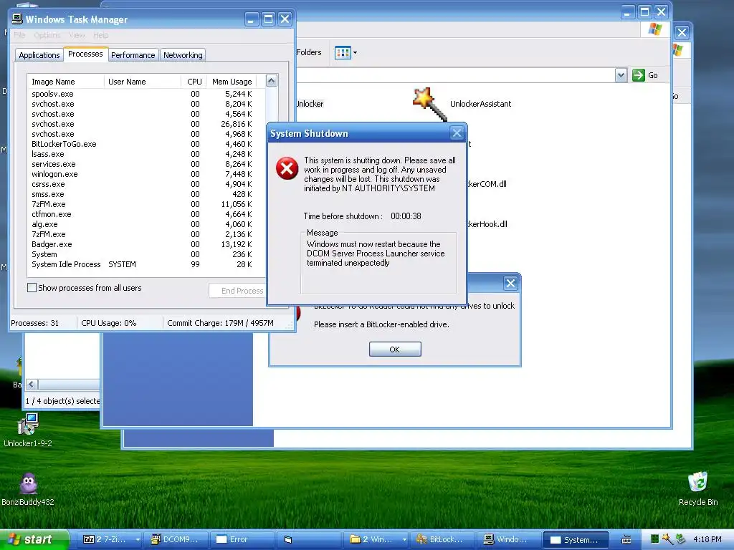
Task: Select the csrss.exe process row
Action: (x=142, y=184)
